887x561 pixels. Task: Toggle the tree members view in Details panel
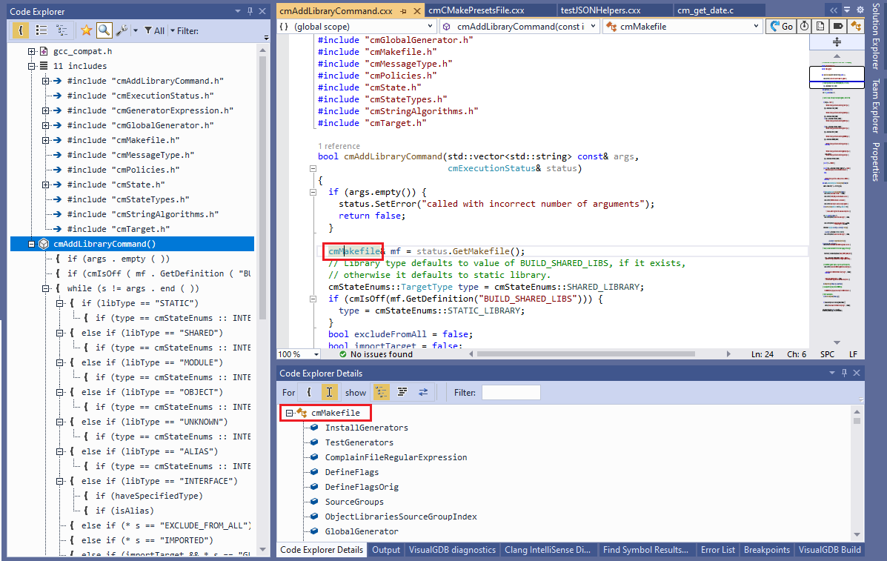click(x=382, y=393)
